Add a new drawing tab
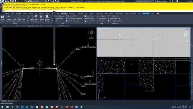Viewport: 193px width, 109px height. [x=71, y=26]
